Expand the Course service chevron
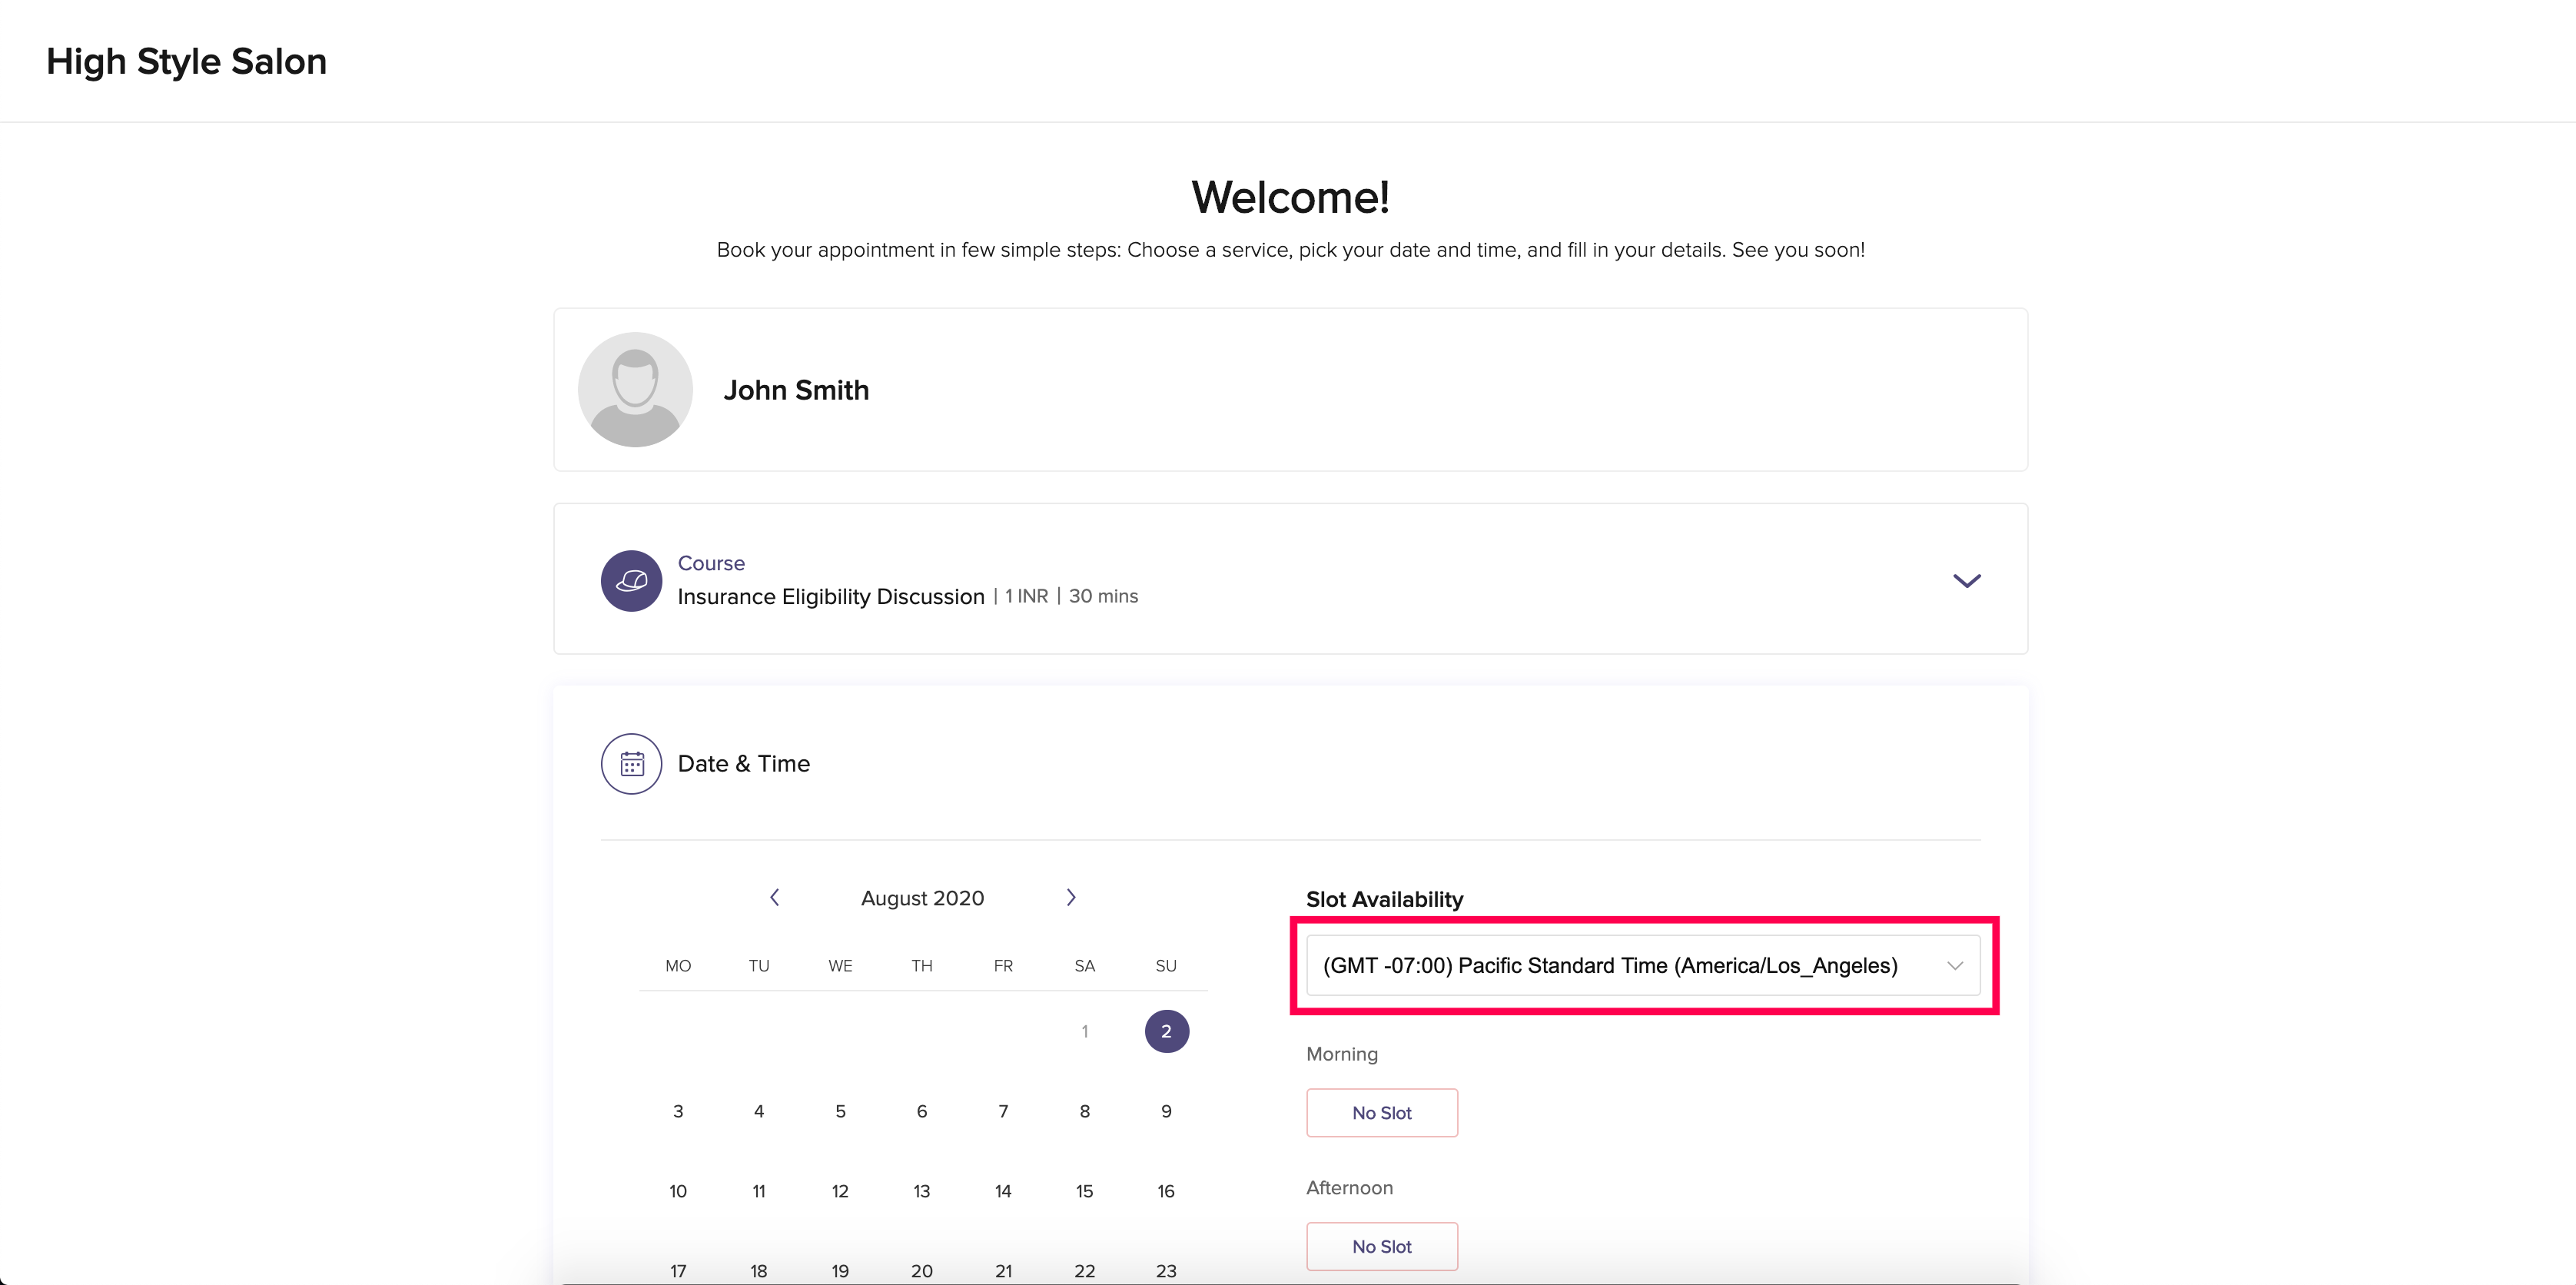The height and width of the screenshot is (1285, 2576). tap(1966, 580)
